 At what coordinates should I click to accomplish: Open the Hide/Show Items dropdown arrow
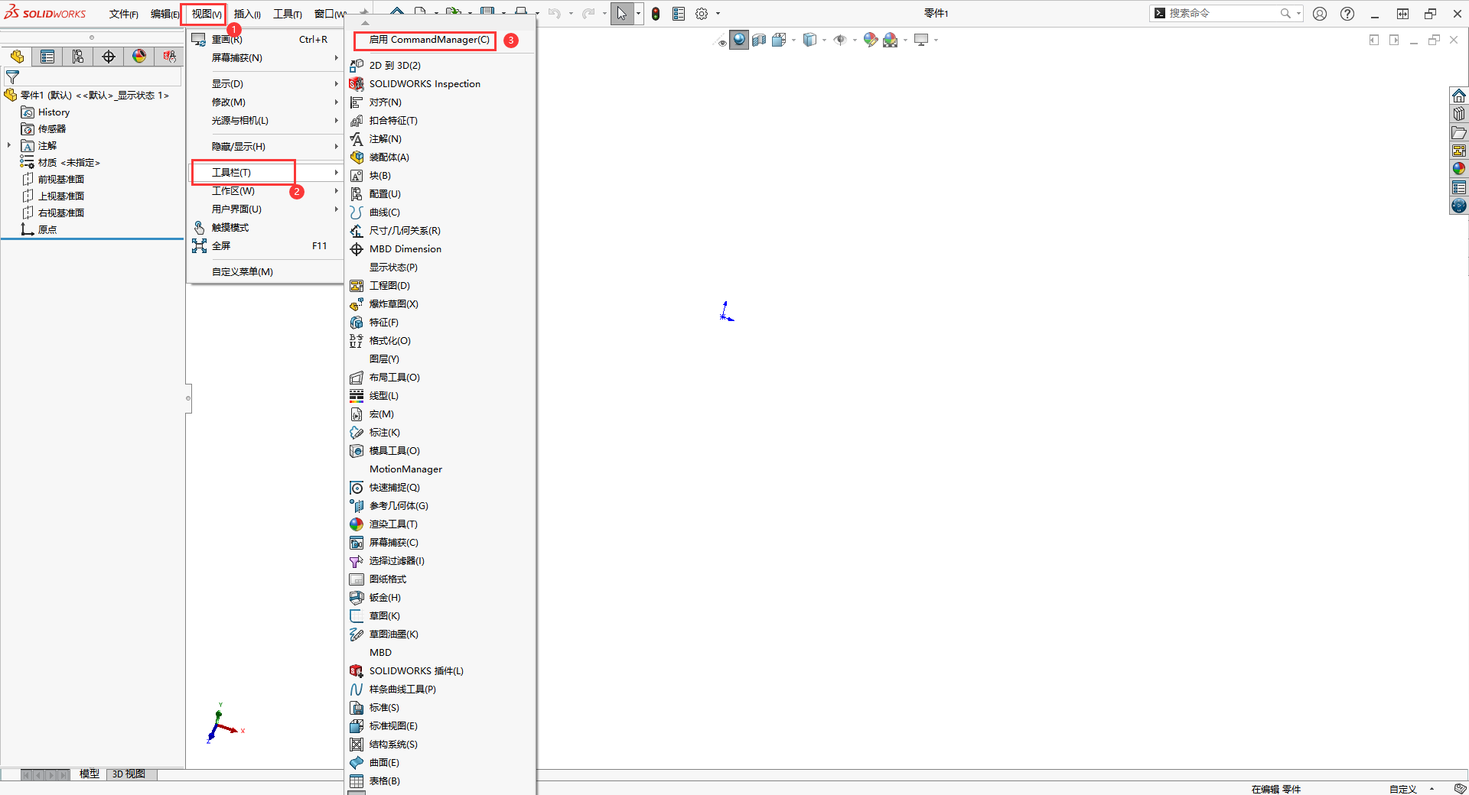tap(855, 40)
